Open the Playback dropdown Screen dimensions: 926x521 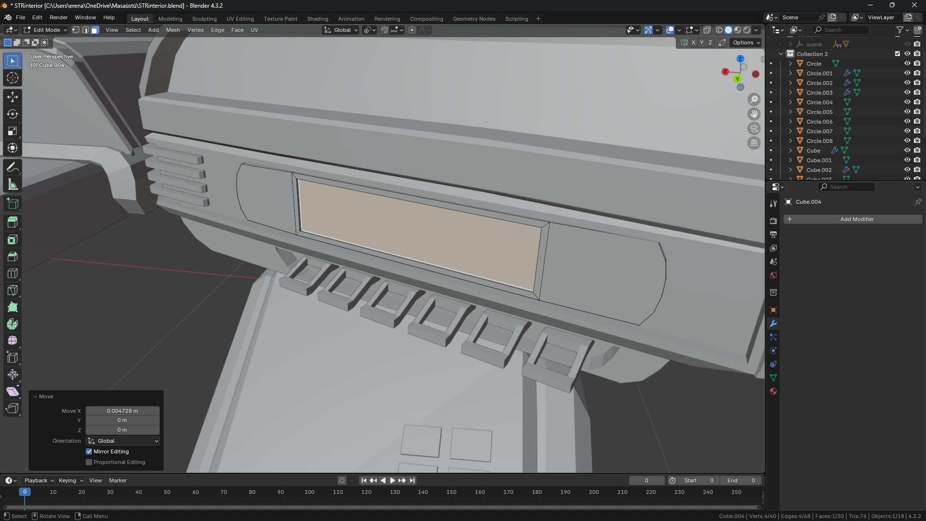(x=39, y=480)
